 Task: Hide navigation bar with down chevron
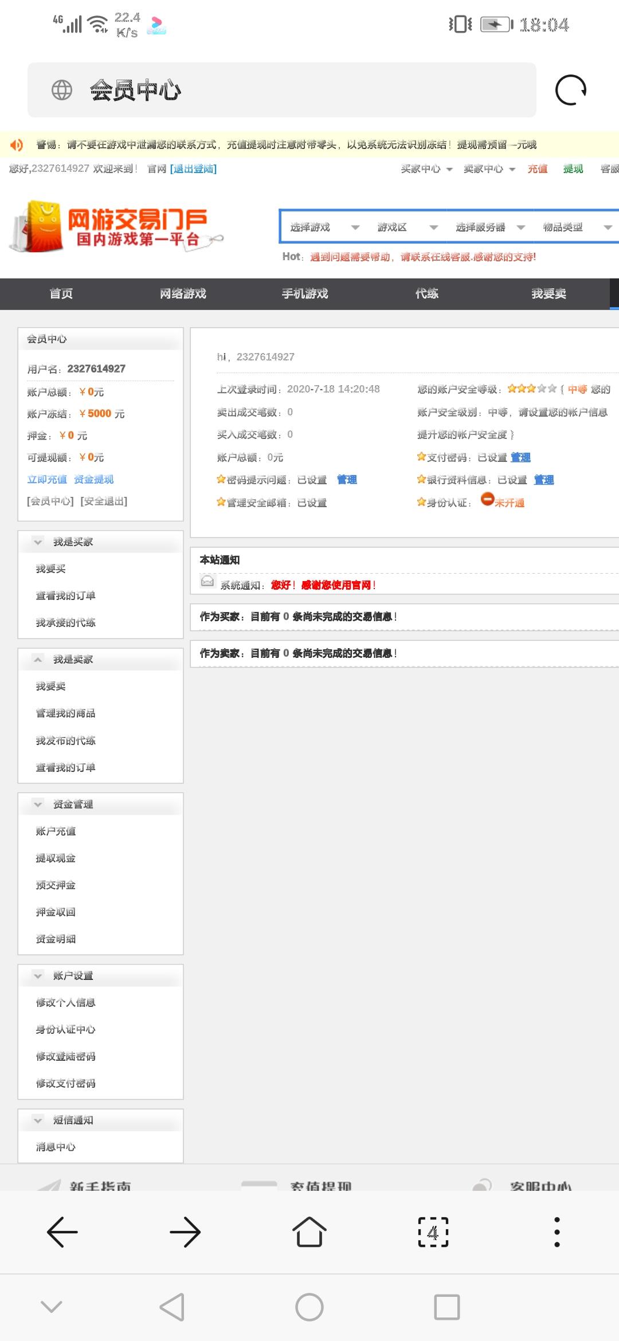pos(52,1307)
